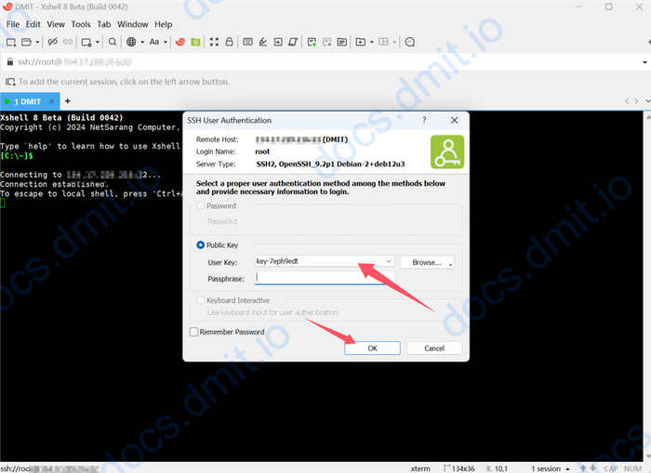Open the font size Aa dropdown
This screenshot has height=473, width=651.
point(156,42)
